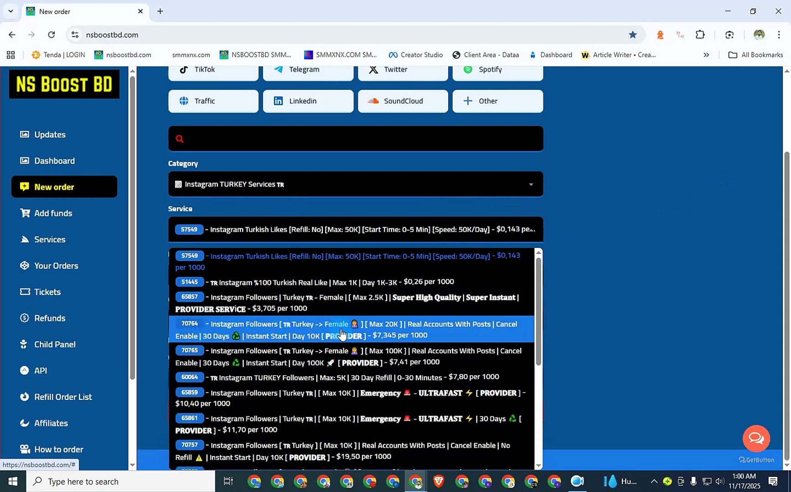Open All Bookmarks folder
The width and height of the screenshot is (791, 492).
point(756,55)
